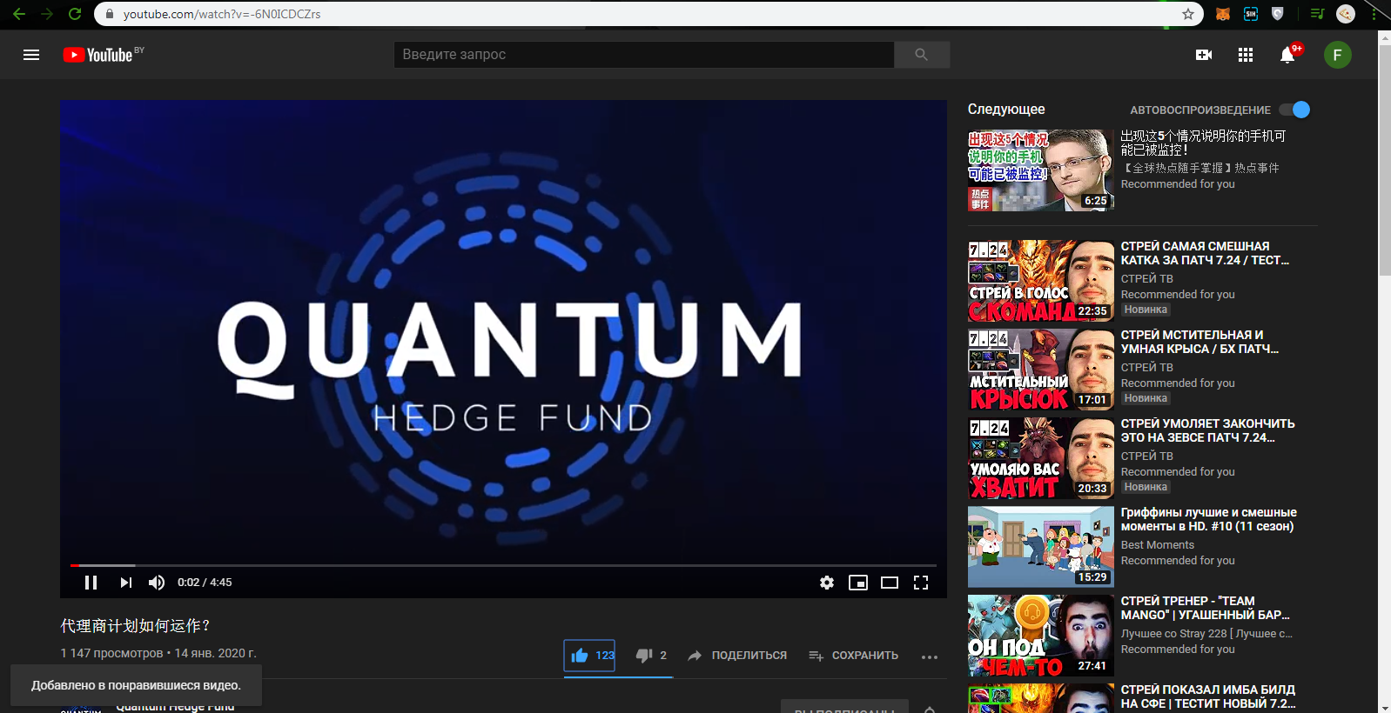Open title СТРЕЙ УМОЛЯЕТ ЗАКОНЧИТЬ

click(x=1207, y=430)
